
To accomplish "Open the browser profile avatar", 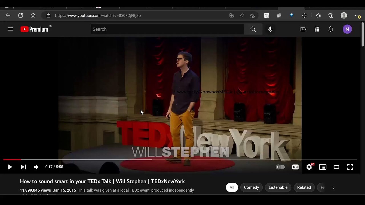I will point(344,15).
